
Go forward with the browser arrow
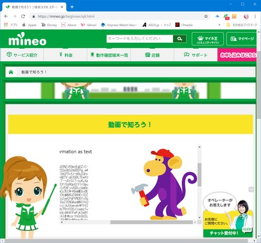click(x=15, y=17)
